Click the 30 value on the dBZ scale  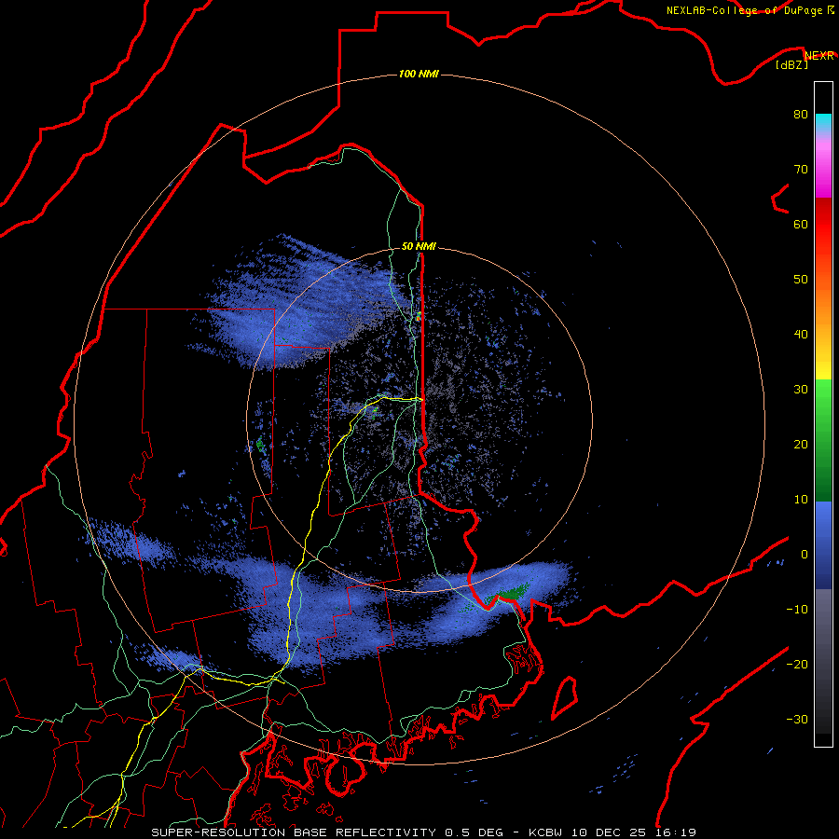pyautogui.click(x=801, y=390)
